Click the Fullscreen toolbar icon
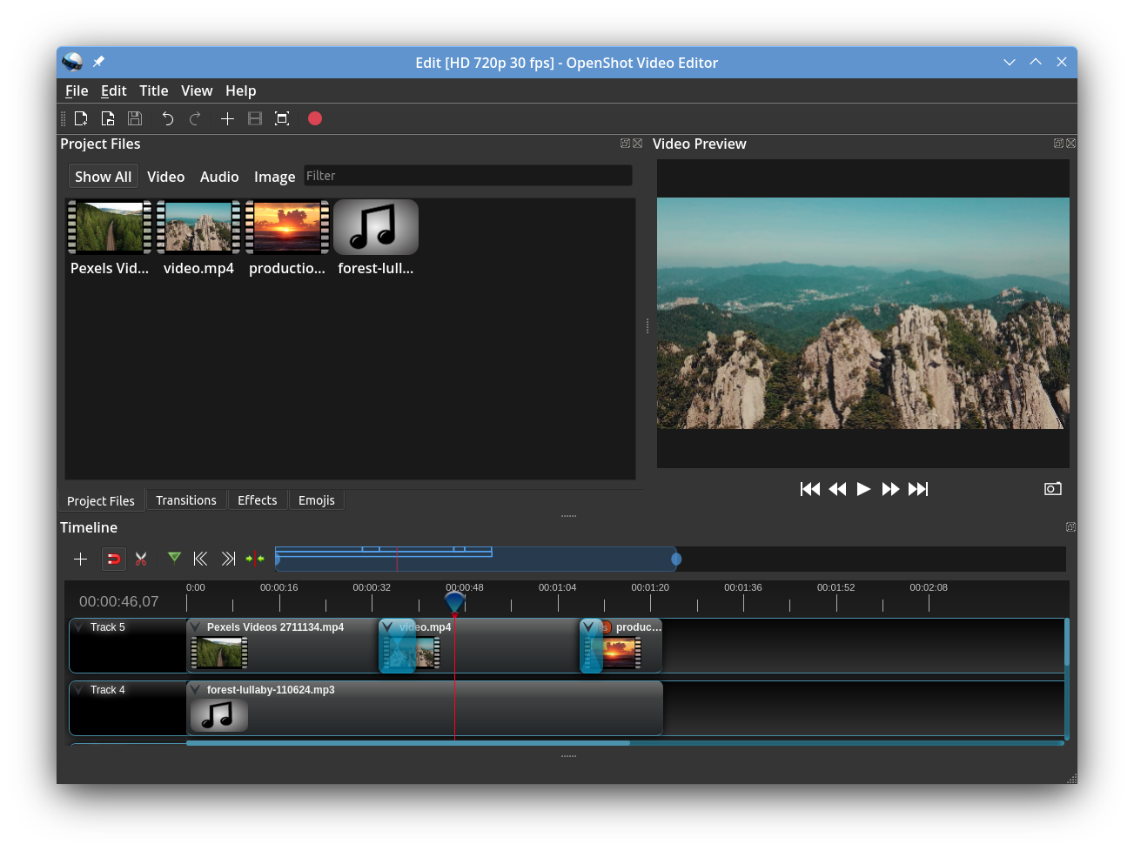 pos(282,118)
